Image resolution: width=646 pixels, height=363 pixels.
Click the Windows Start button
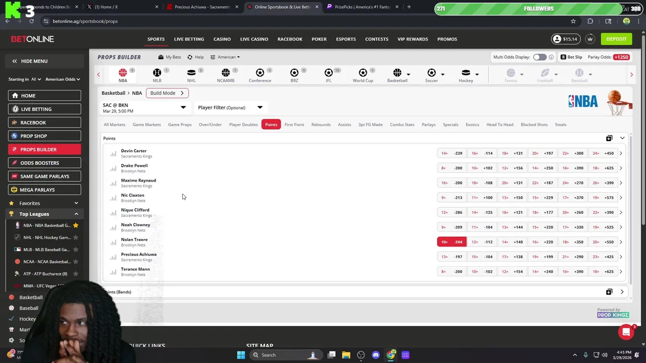point(241,355)
